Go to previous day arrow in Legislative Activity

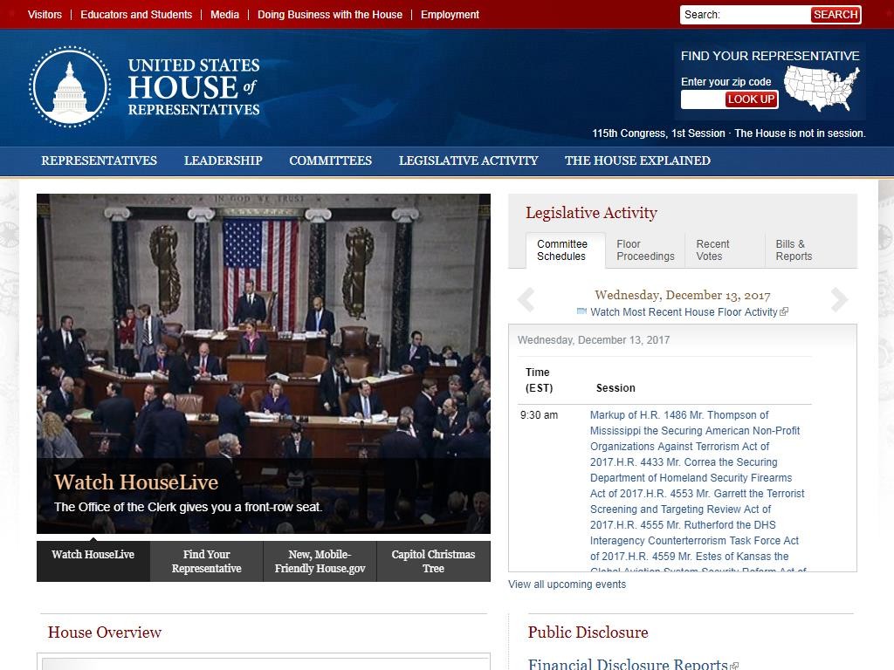point(526,300)
